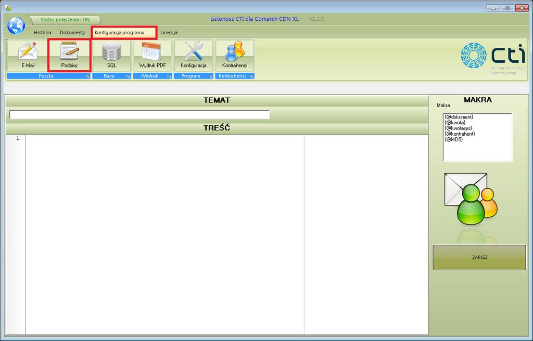This screenshot has width=533, height=341.
Task: Open the SQL database icon
Action: click(111, 56)
